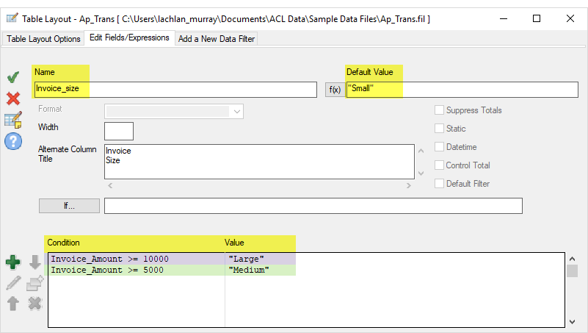
Task: Open the table-with-pencil notes icon
Action: point(12,120)
